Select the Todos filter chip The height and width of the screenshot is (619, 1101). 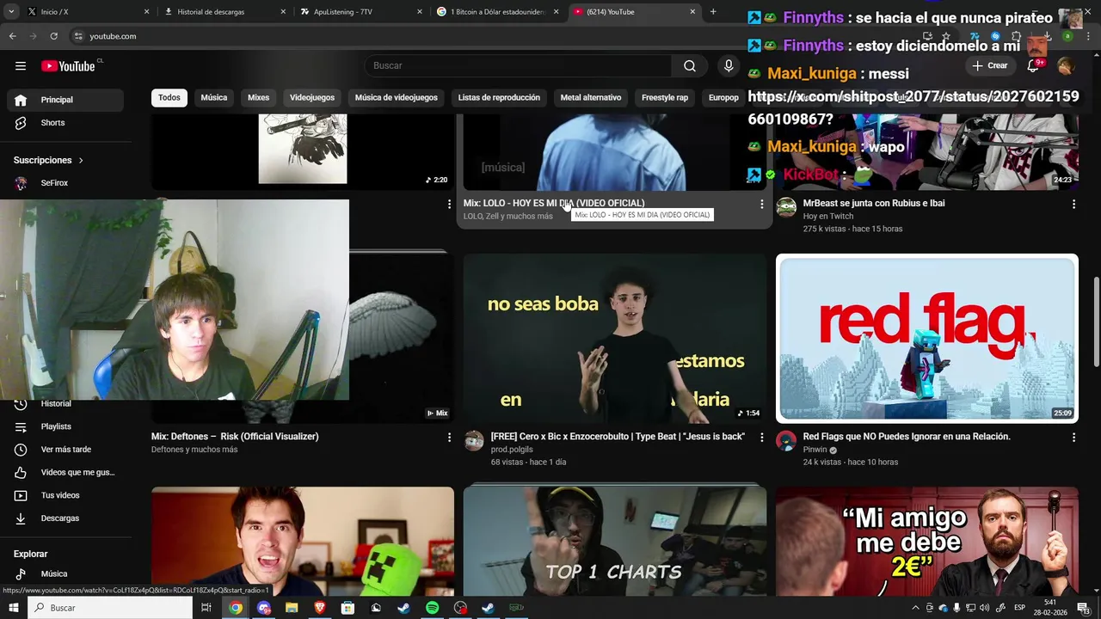click(x=169, y=97)
